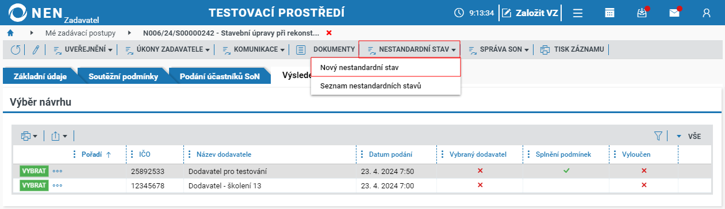Screen dimensions: 725x209
Task: Open the VŠE filter dropdown
Action: tap(688, 136)
